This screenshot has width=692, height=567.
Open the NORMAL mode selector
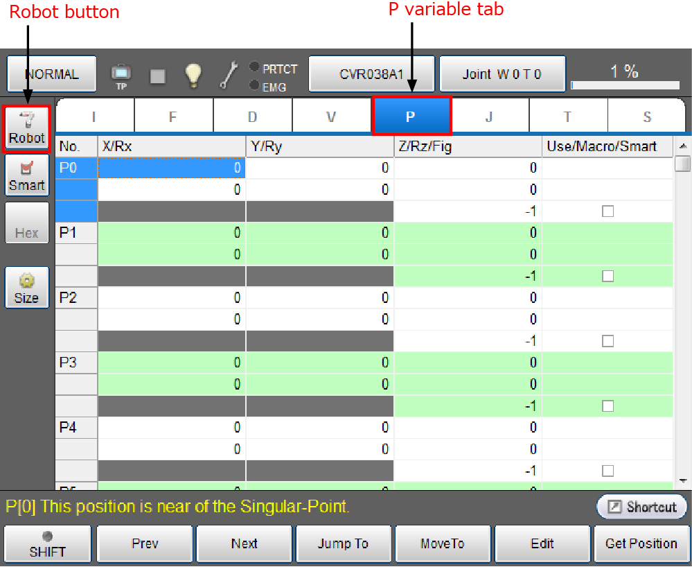52,74
